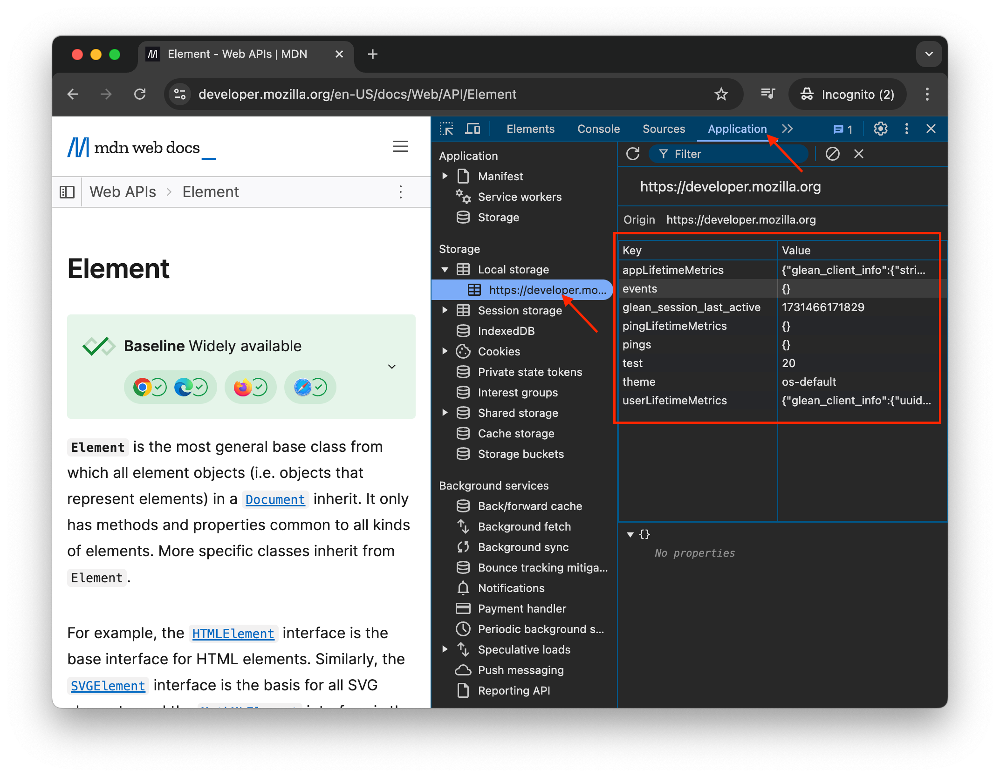Follow the HTMLElement link
1000x777 pixels.
tap(233, 634)
